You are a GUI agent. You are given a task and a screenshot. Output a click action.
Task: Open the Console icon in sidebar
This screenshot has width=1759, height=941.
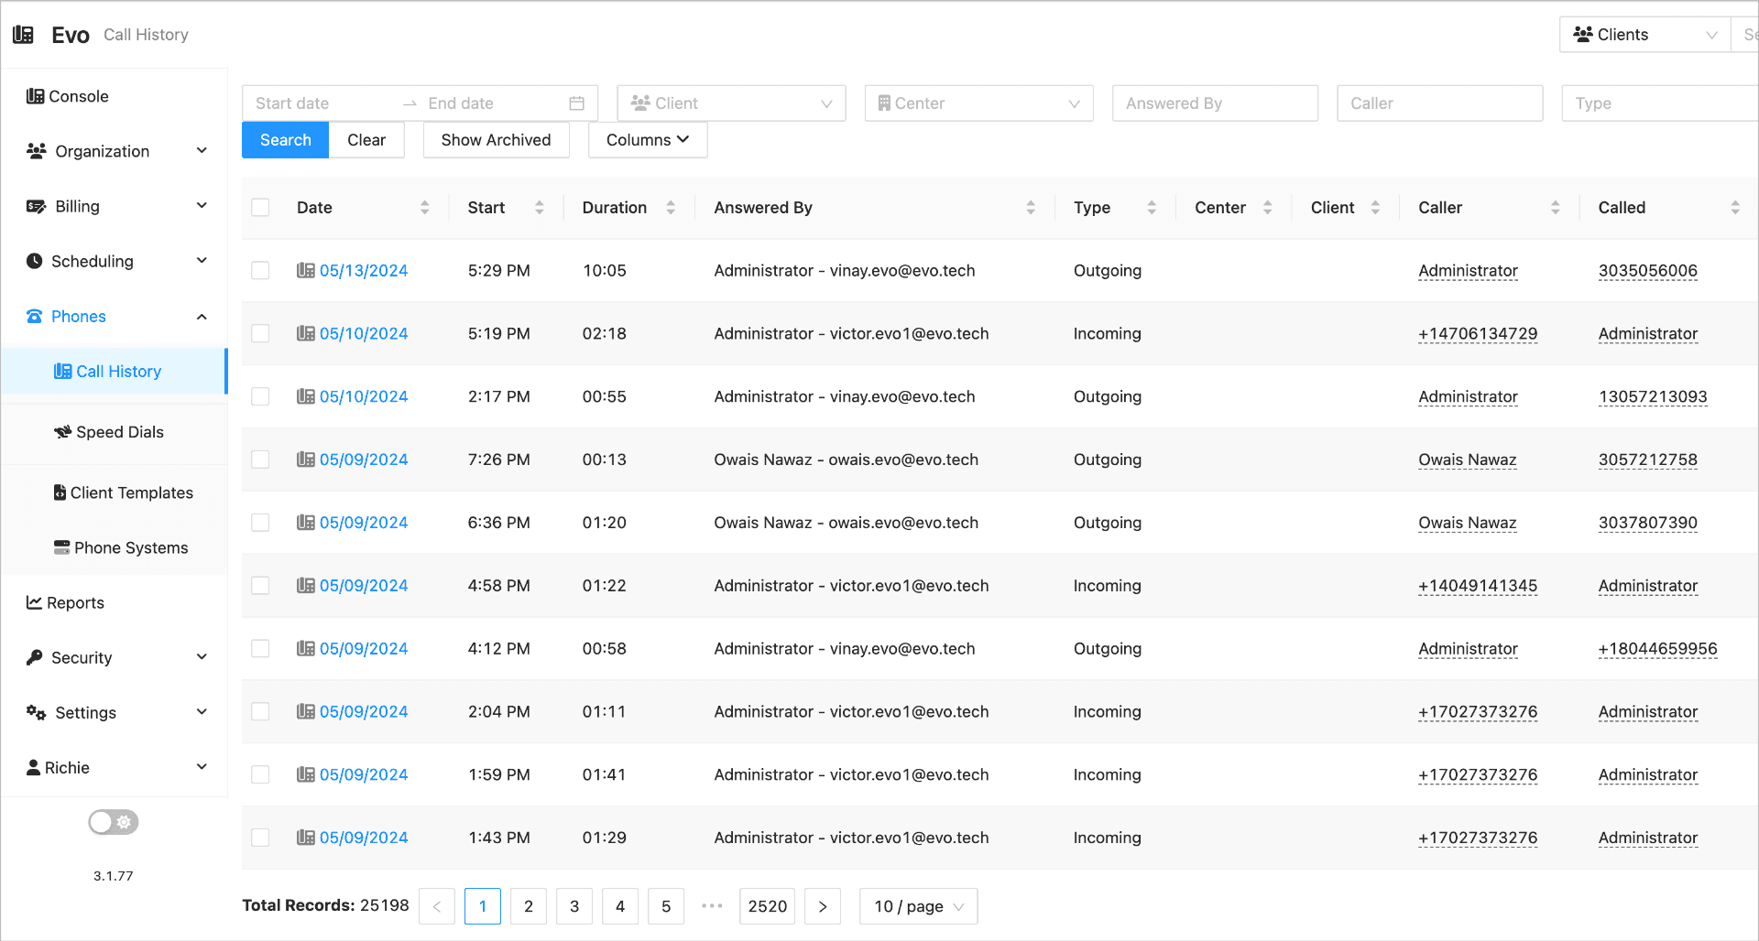[35, 96]
